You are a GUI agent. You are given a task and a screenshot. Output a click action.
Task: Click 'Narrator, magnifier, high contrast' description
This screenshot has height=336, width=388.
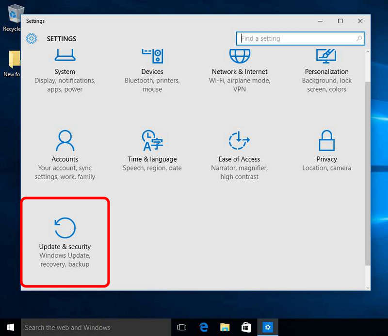(x=239, y=172)
